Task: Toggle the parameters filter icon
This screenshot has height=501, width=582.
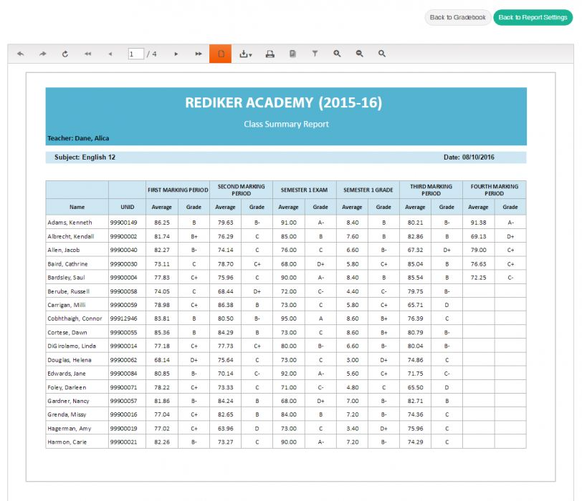Action: point(315,54)
